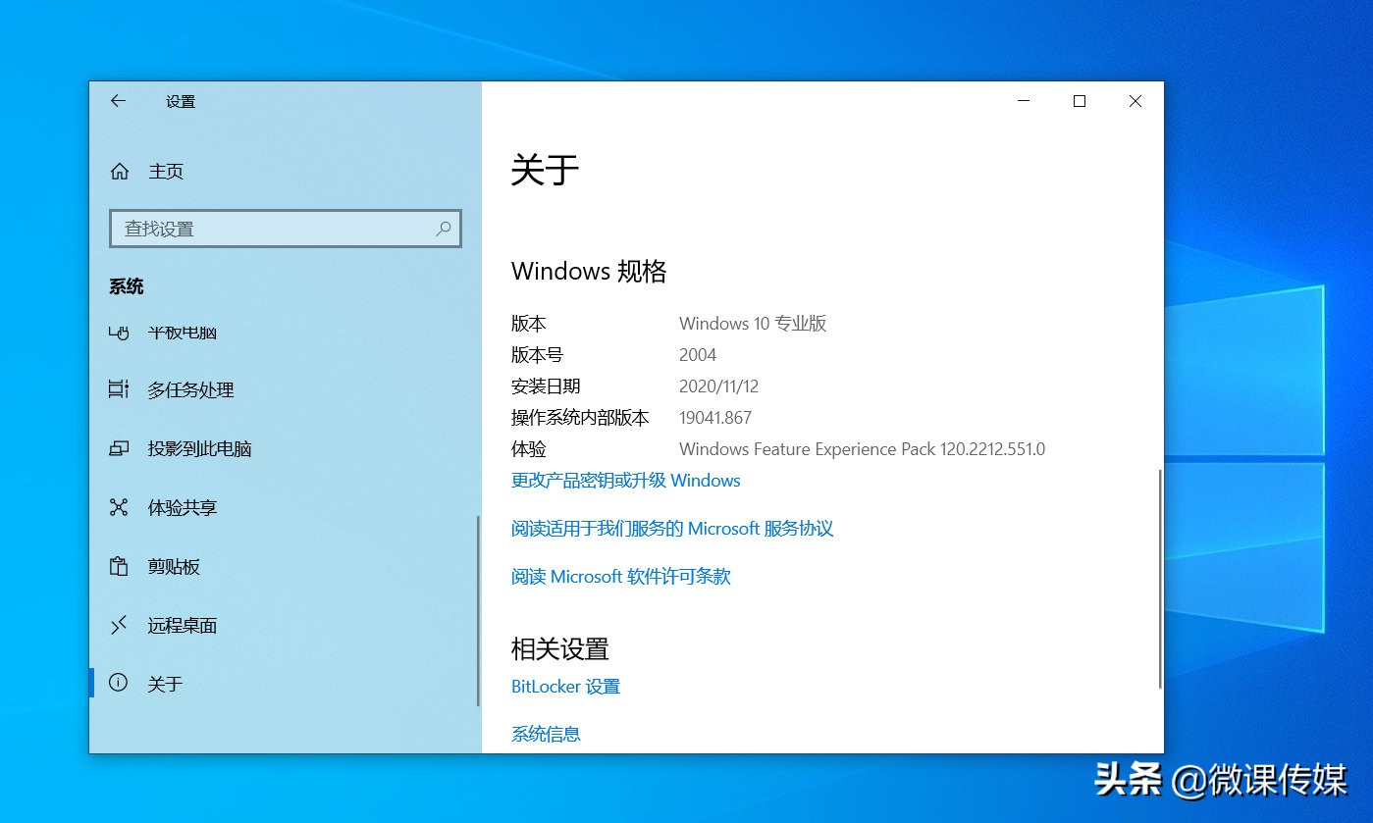Screen dimensions: 1373x823
Task: Focus the 查找设置 search field
Action: [x=285, y=229]
